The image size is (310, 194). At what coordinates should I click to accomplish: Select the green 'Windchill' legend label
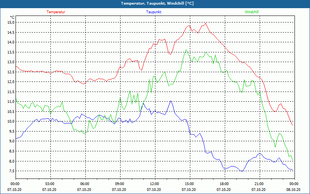[x=251, y=12]
